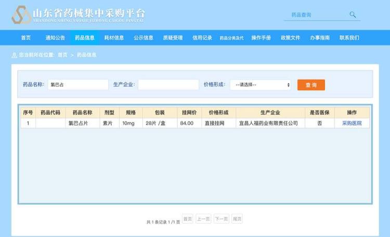Screen dimensions: 390x237
Task: Select the 药品信息 navigation tab
Action: [x=85, y=38]
